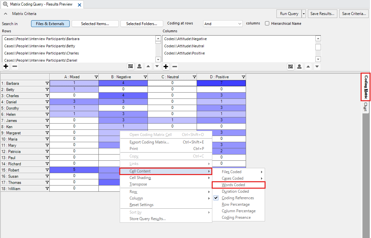
Task: Choose Words Coded cell content
Action: tap(238, 185)
